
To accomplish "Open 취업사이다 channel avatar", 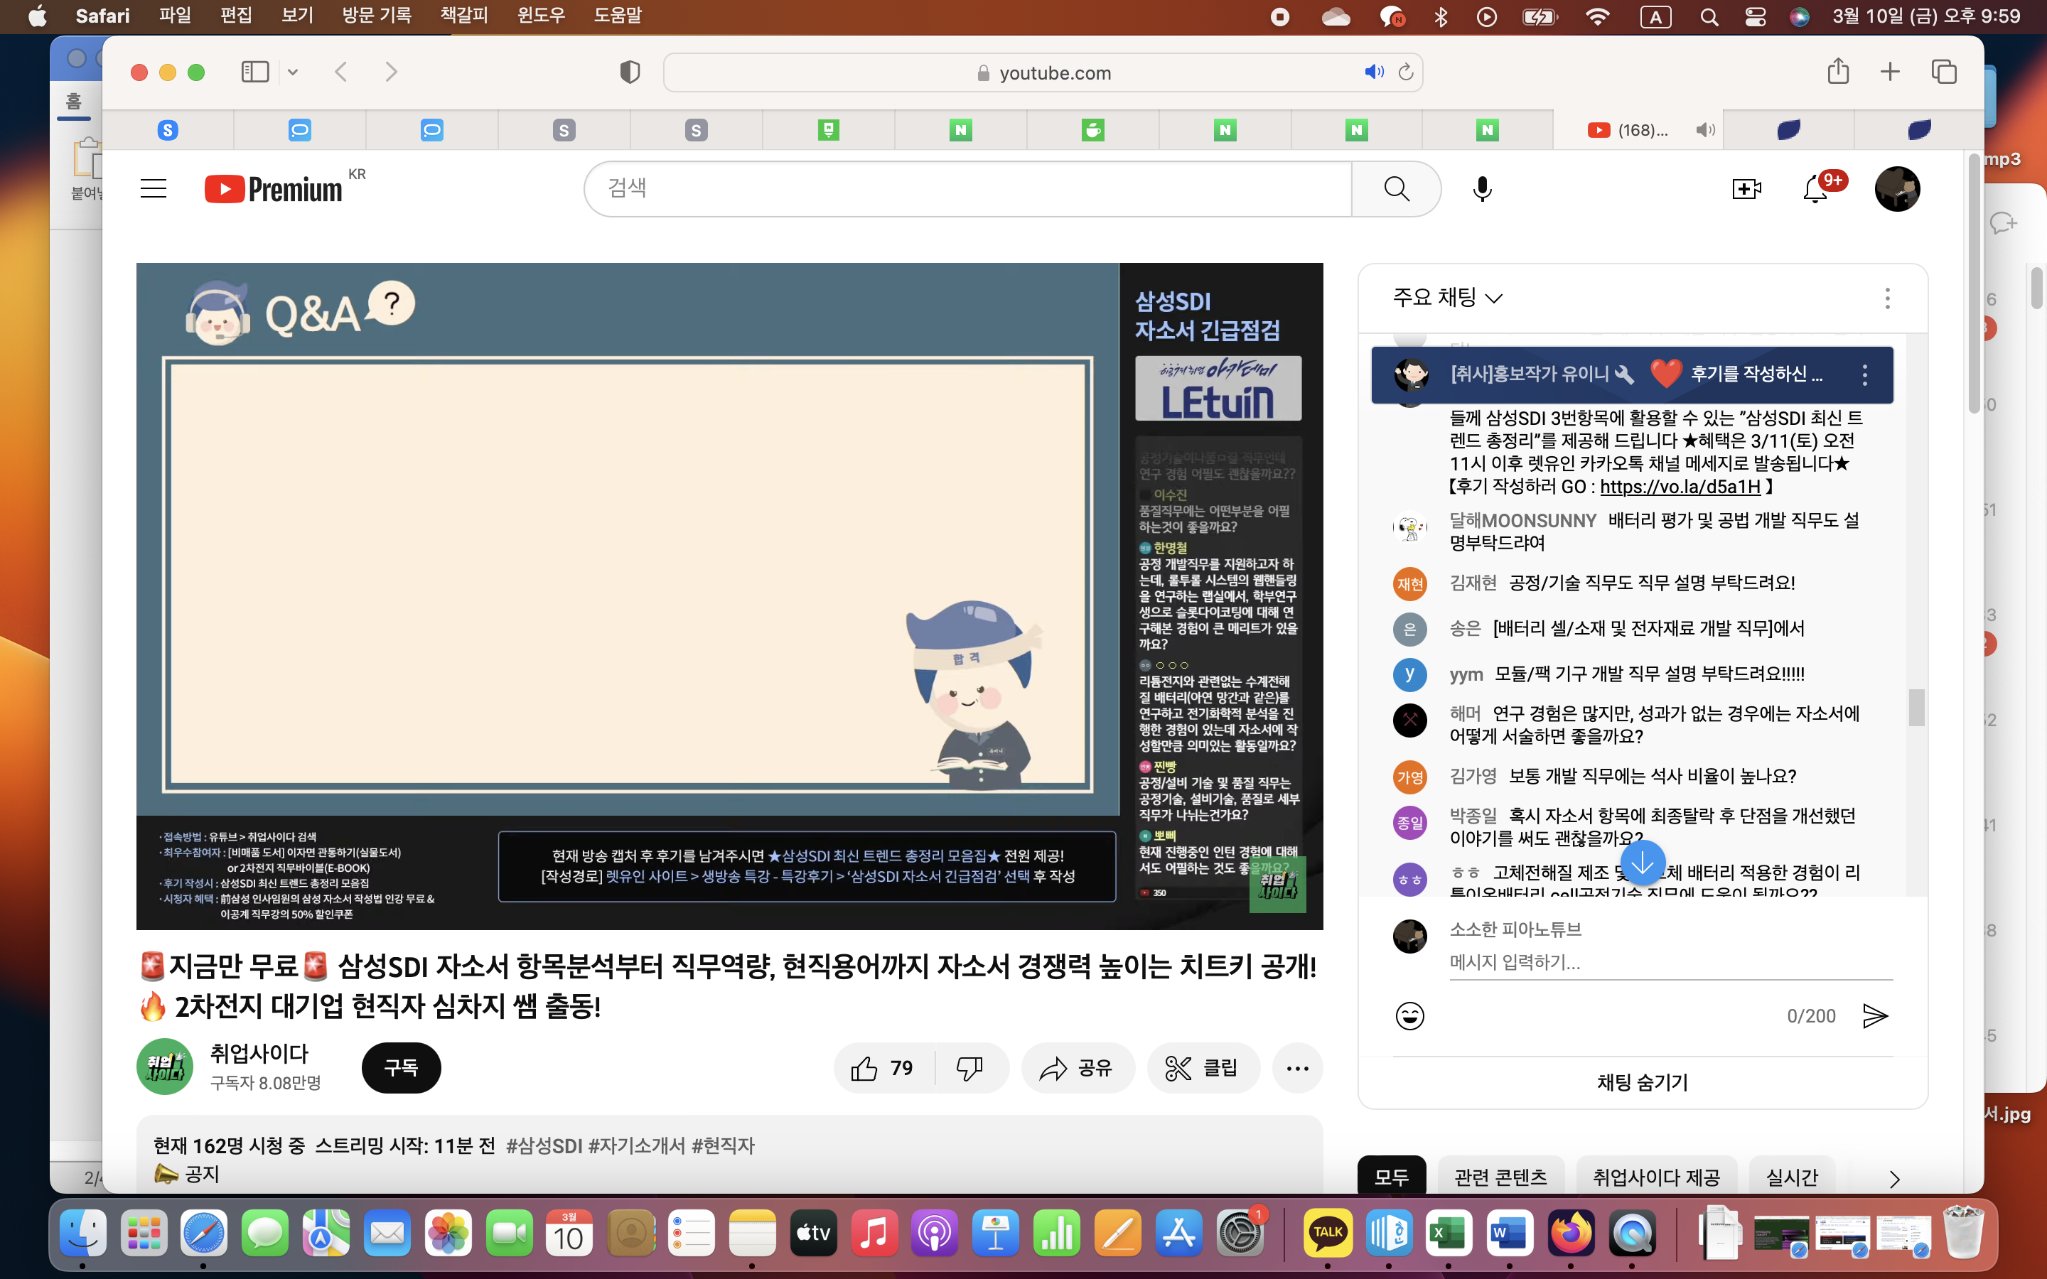I will tap(165, 1067).
